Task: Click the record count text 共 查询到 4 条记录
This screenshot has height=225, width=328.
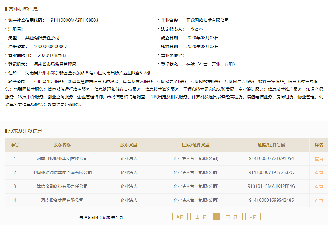Action: click(x=95, y=217)
